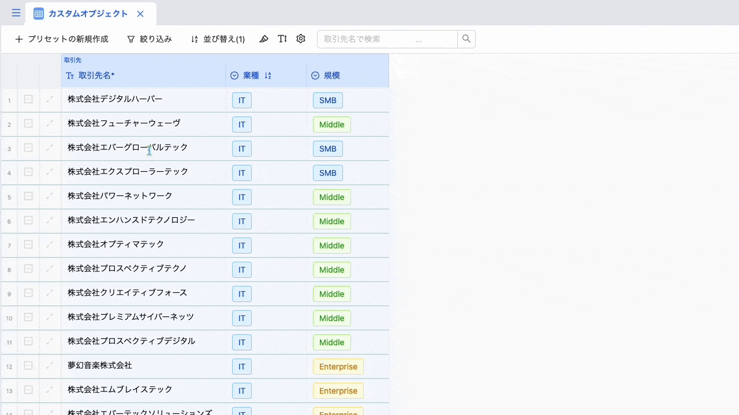The height and width of the screenshot is (415, 739).
Task: Open expand icon for row 1
Action: pyautogui.click(x=50, y=100)
